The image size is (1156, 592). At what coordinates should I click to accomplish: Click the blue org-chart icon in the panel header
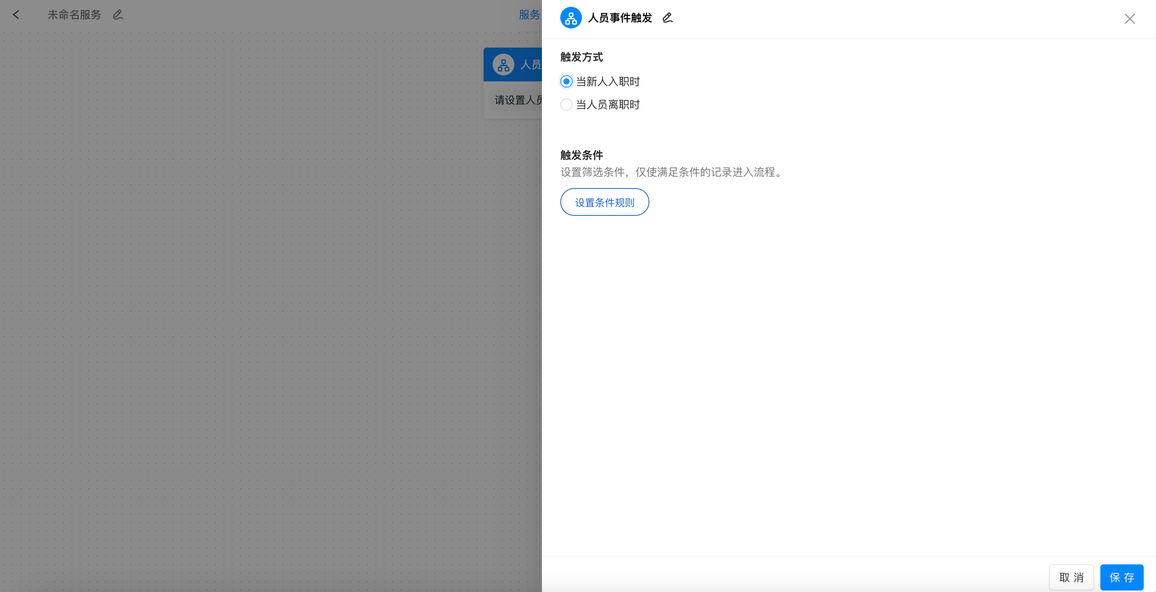pos(570,18)
